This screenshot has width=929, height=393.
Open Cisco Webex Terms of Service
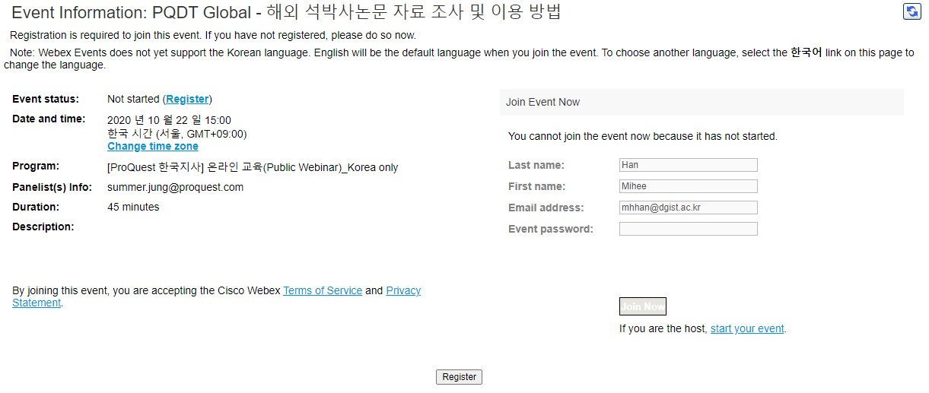coord(323,290)
